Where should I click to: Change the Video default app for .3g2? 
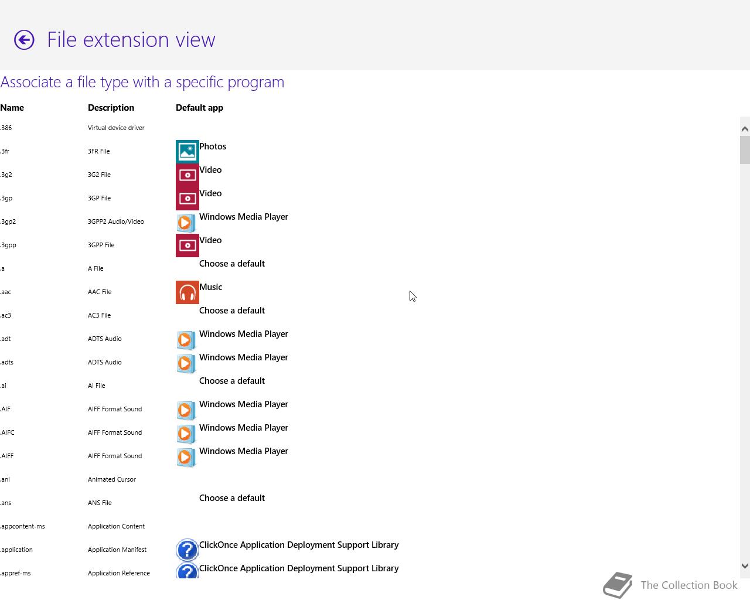point(210,170)
